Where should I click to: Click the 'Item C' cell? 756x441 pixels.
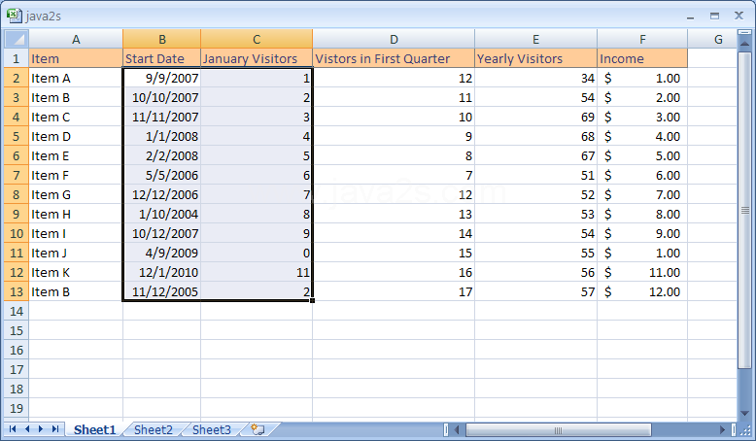pos(76,117)
